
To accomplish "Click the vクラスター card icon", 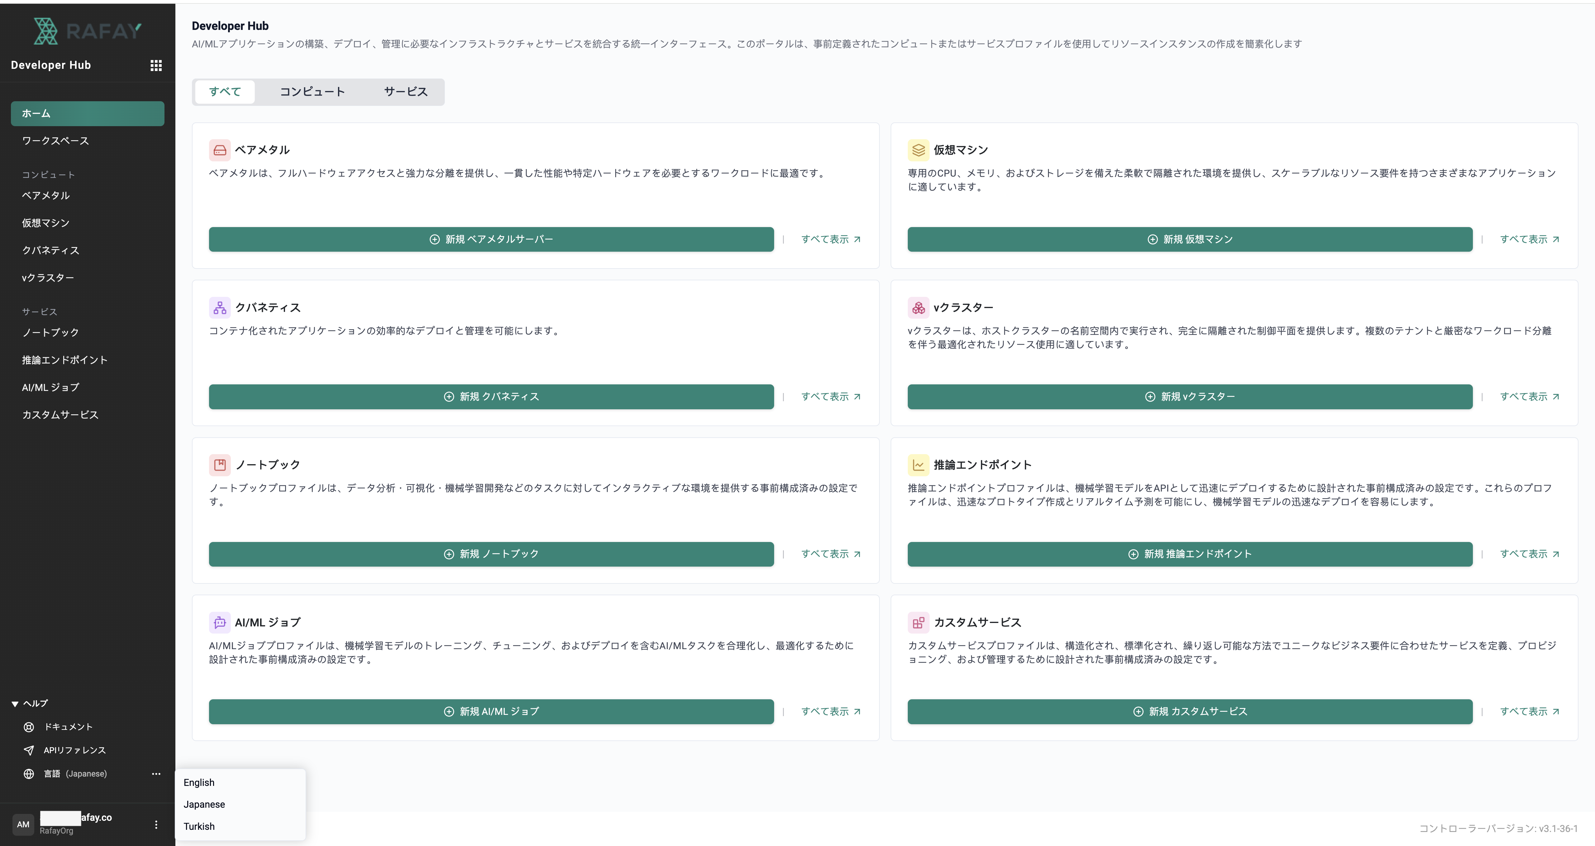I will pos(918,307).
